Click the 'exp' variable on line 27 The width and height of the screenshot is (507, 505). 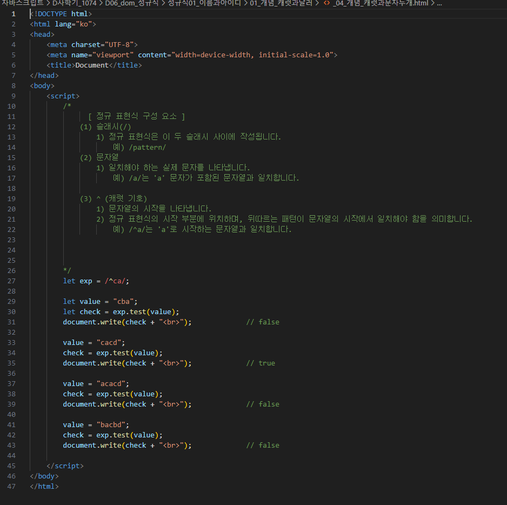tap(86, 281)
